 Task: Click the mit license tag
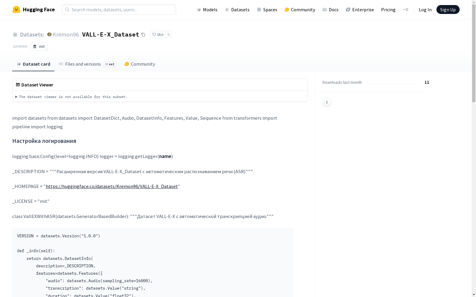pyautogui.click(x=39, y=46)
